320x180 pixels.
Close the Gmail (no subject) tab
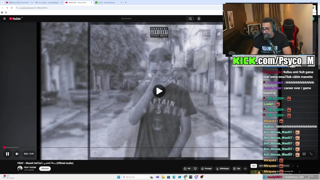(x=61, y=2)
